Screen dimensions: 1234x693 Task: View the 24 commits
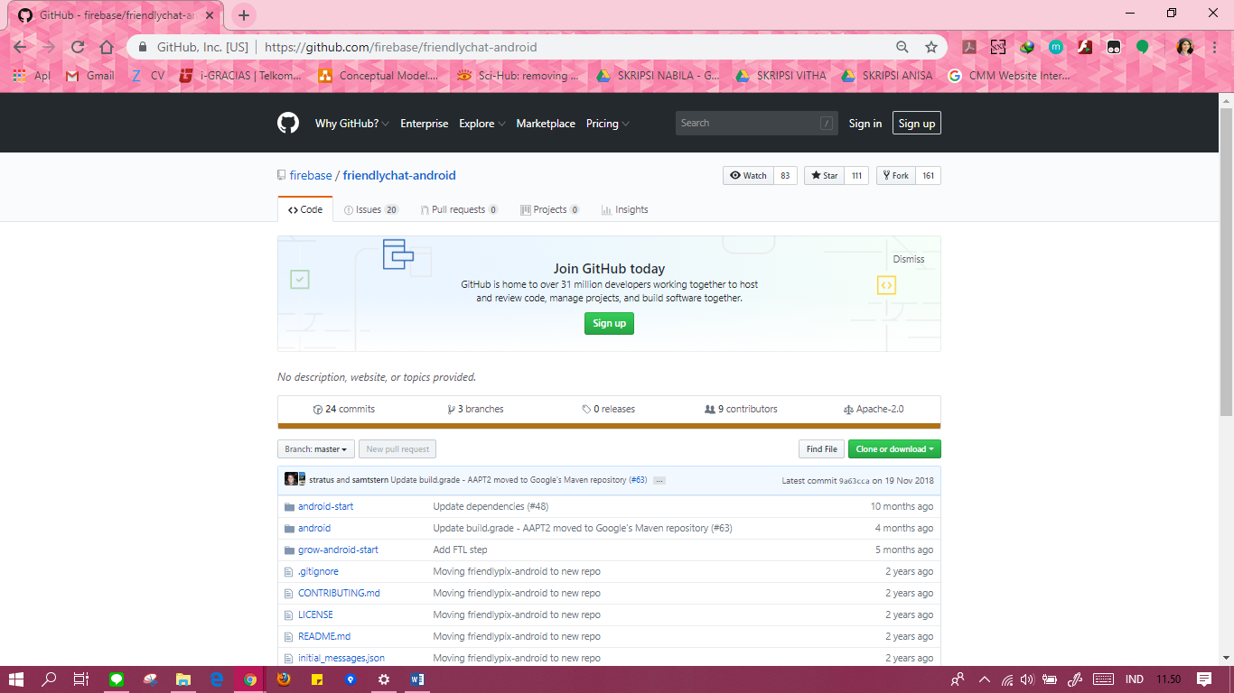pyautogui.click(x=343, y=409)
